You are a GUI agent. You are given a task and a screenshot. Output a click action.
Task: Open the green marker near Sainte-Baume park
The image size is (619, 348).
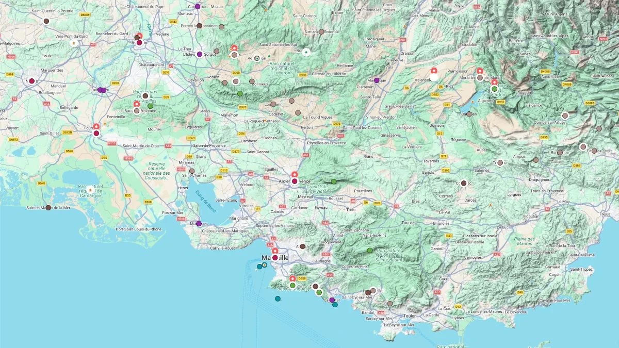click(x=369, y=251)
